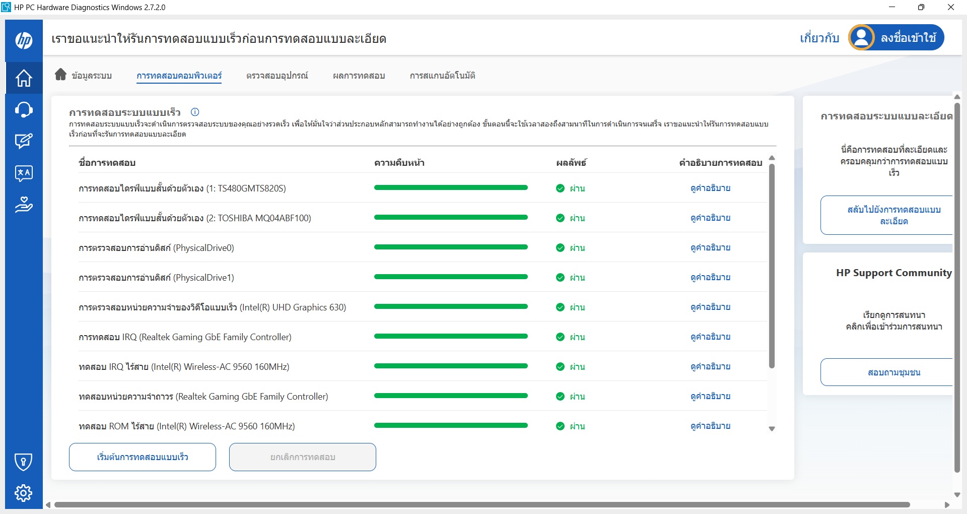Click the test name with TS480GMTS820S
The width and height of the screenshot is (967, 514).
[x=182, y=188]
